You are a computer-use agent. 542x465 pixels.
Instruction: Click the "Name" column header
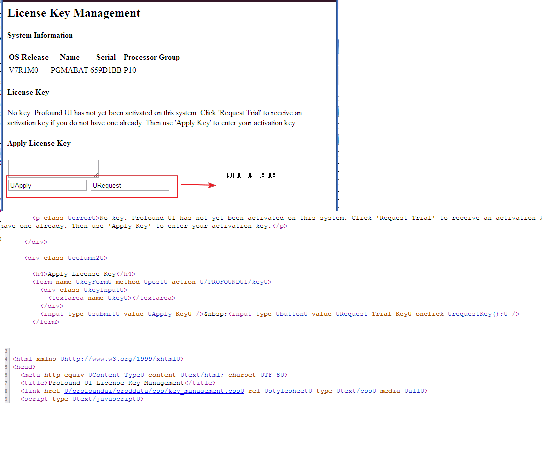(x=70, y=57)
